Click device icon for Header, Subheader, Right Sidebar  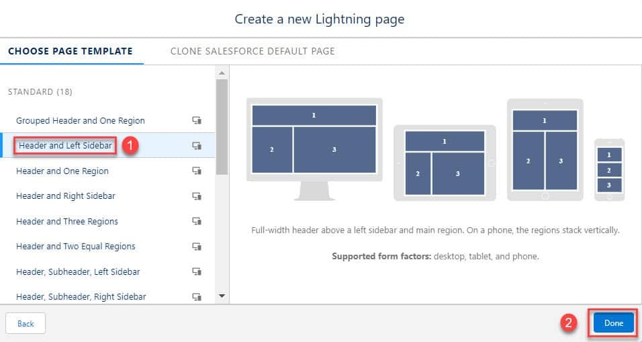tap(197, 296)
